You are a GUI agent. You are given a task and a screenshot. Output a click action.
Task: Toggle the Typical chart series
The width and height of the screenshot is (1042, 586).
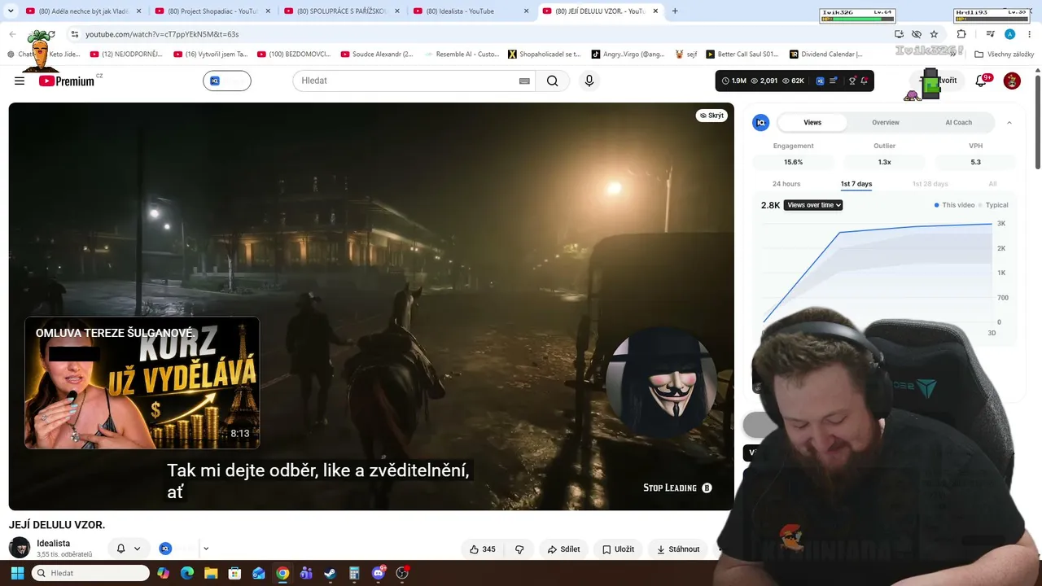coord(993,205)
